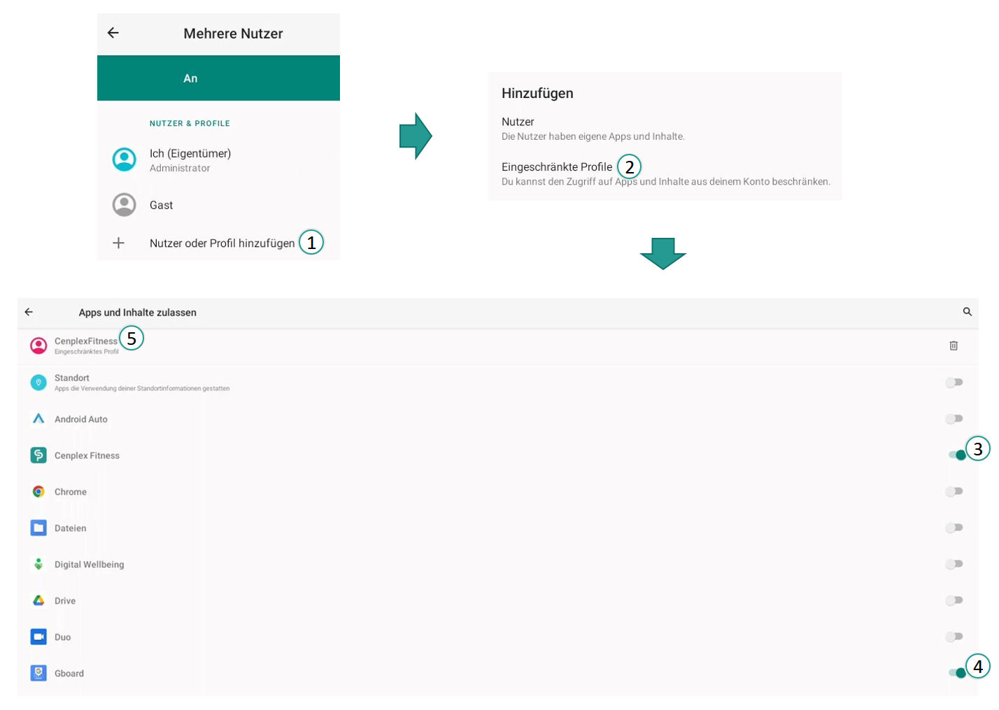
Task: Click the Drive app icon
Action: coord(38,601)
